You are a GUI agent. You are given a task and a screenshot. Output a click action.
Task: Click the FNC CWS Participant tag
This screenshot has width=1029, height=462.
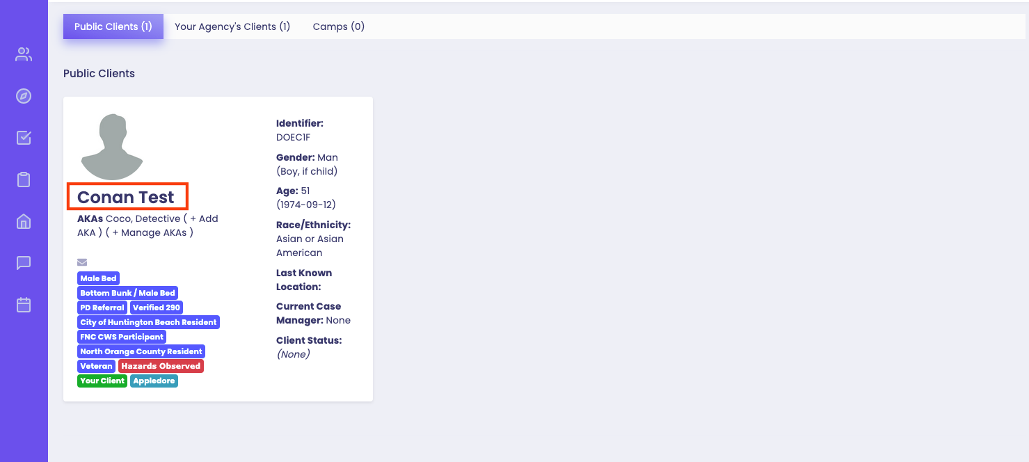point(122,337)
